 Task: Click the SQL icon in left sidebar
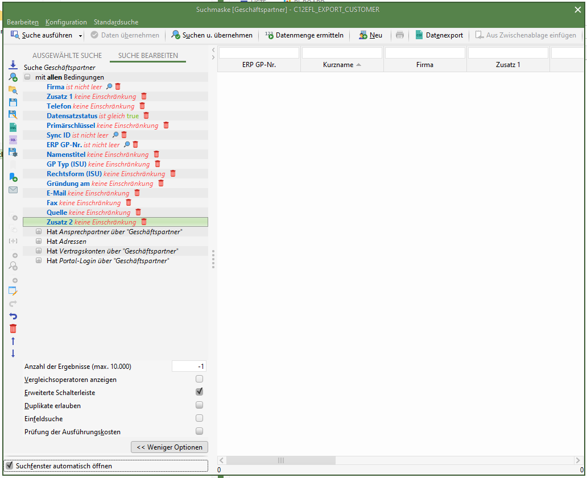coord(13,140)
